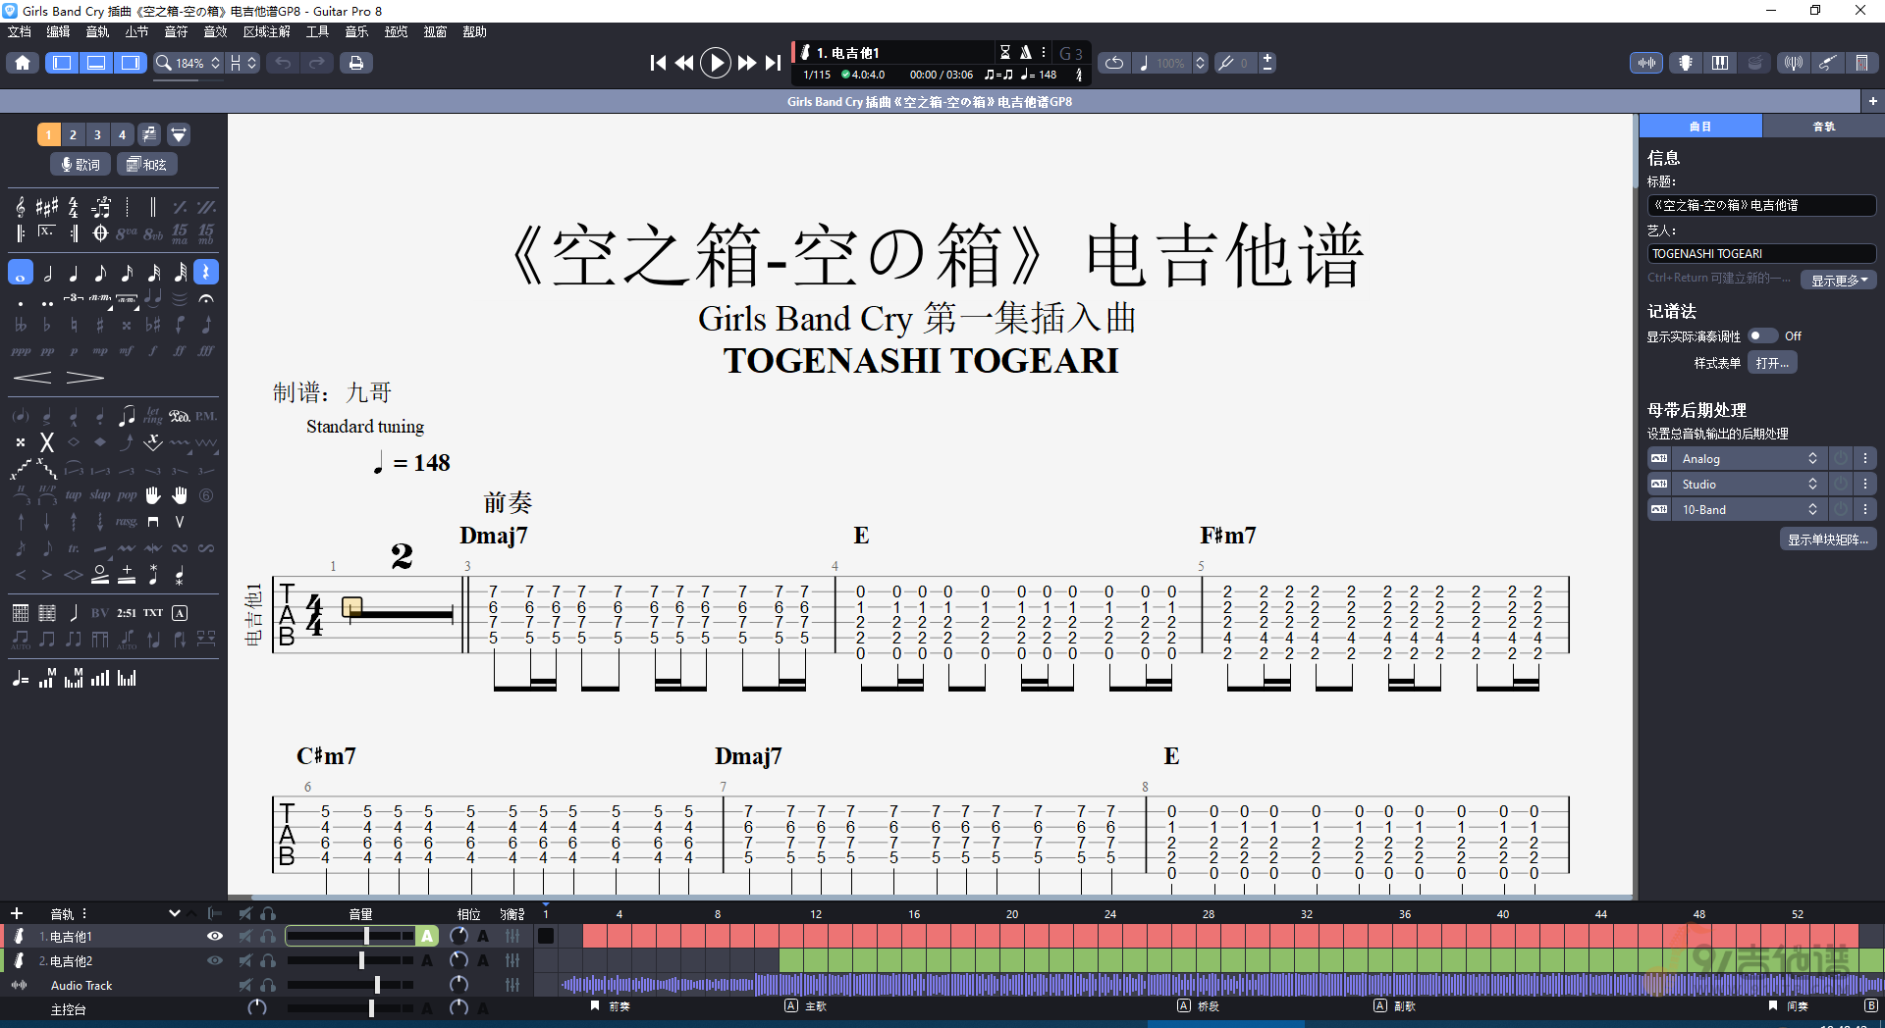Open the clef settings icon
The height and width of the screenshot is (1028, 1885).
(x=21, y=207)
